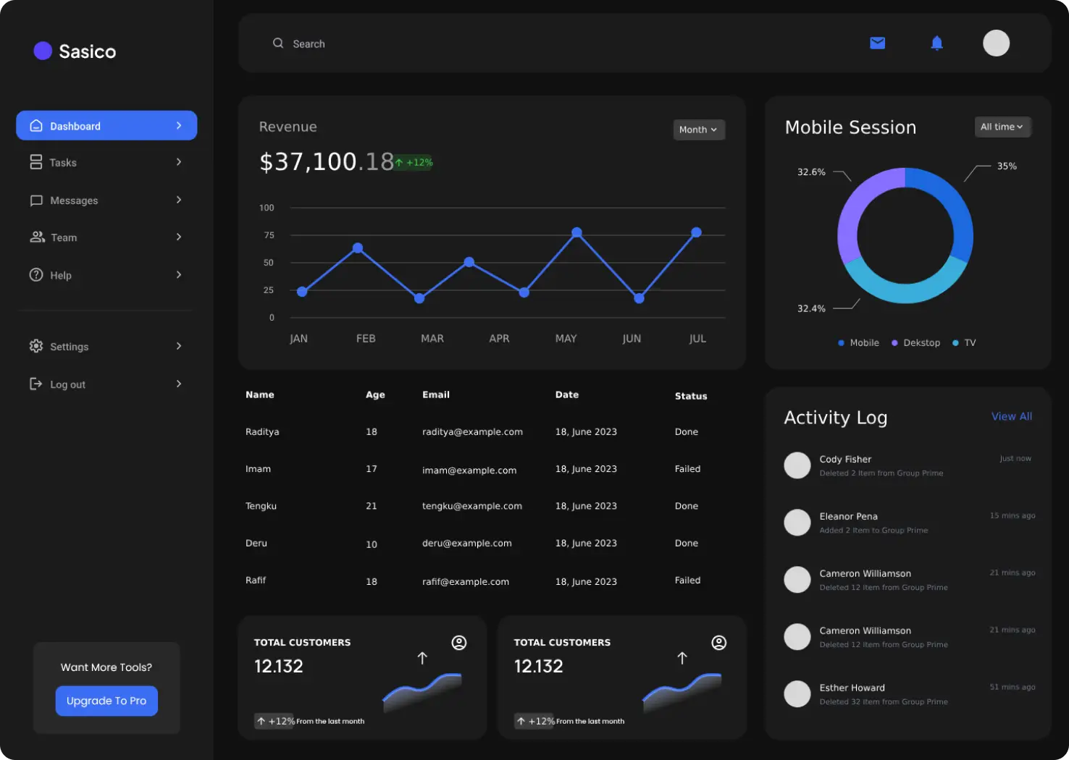Expand the Tasks menu chevron
This screenshot has height=760, width=1069.
pyautogui.click(x=179, y=162)
